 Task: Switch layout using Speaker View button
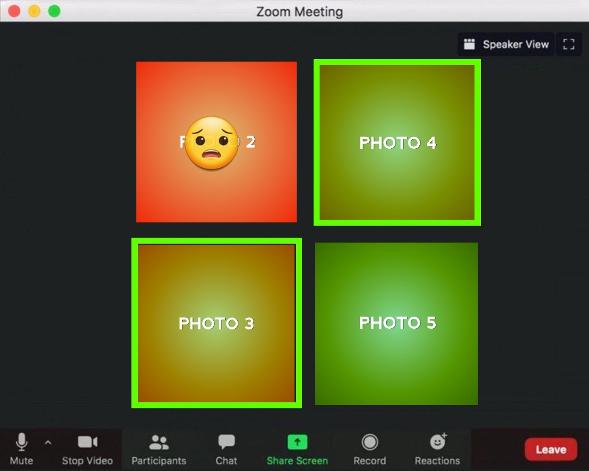pos(506,45)
